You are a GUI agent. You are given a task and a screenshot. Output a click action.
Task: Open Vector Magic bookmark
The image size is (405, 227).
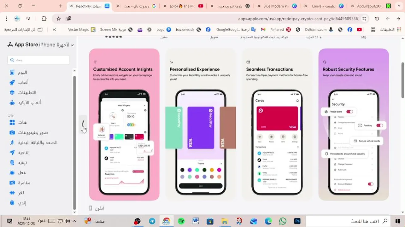(82, 30)
